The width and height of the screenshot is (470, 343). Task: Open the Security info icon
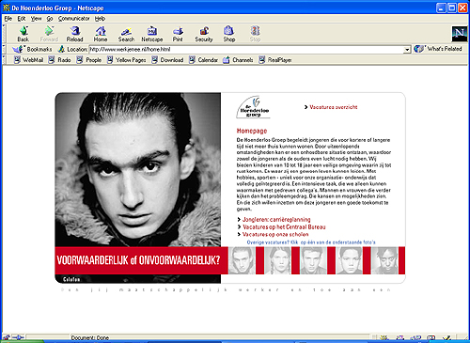[x=204, y=34]
